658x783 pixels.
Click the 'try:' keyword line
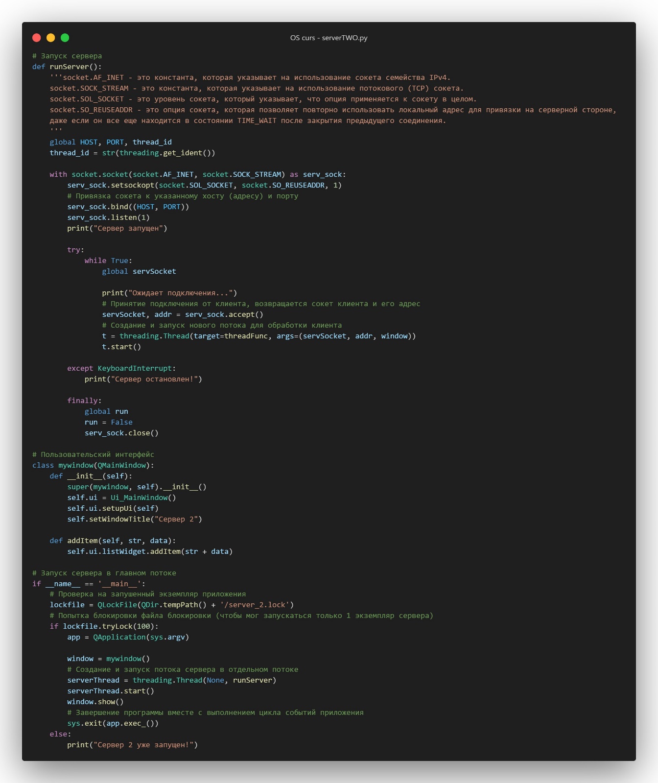coord(75,250)
